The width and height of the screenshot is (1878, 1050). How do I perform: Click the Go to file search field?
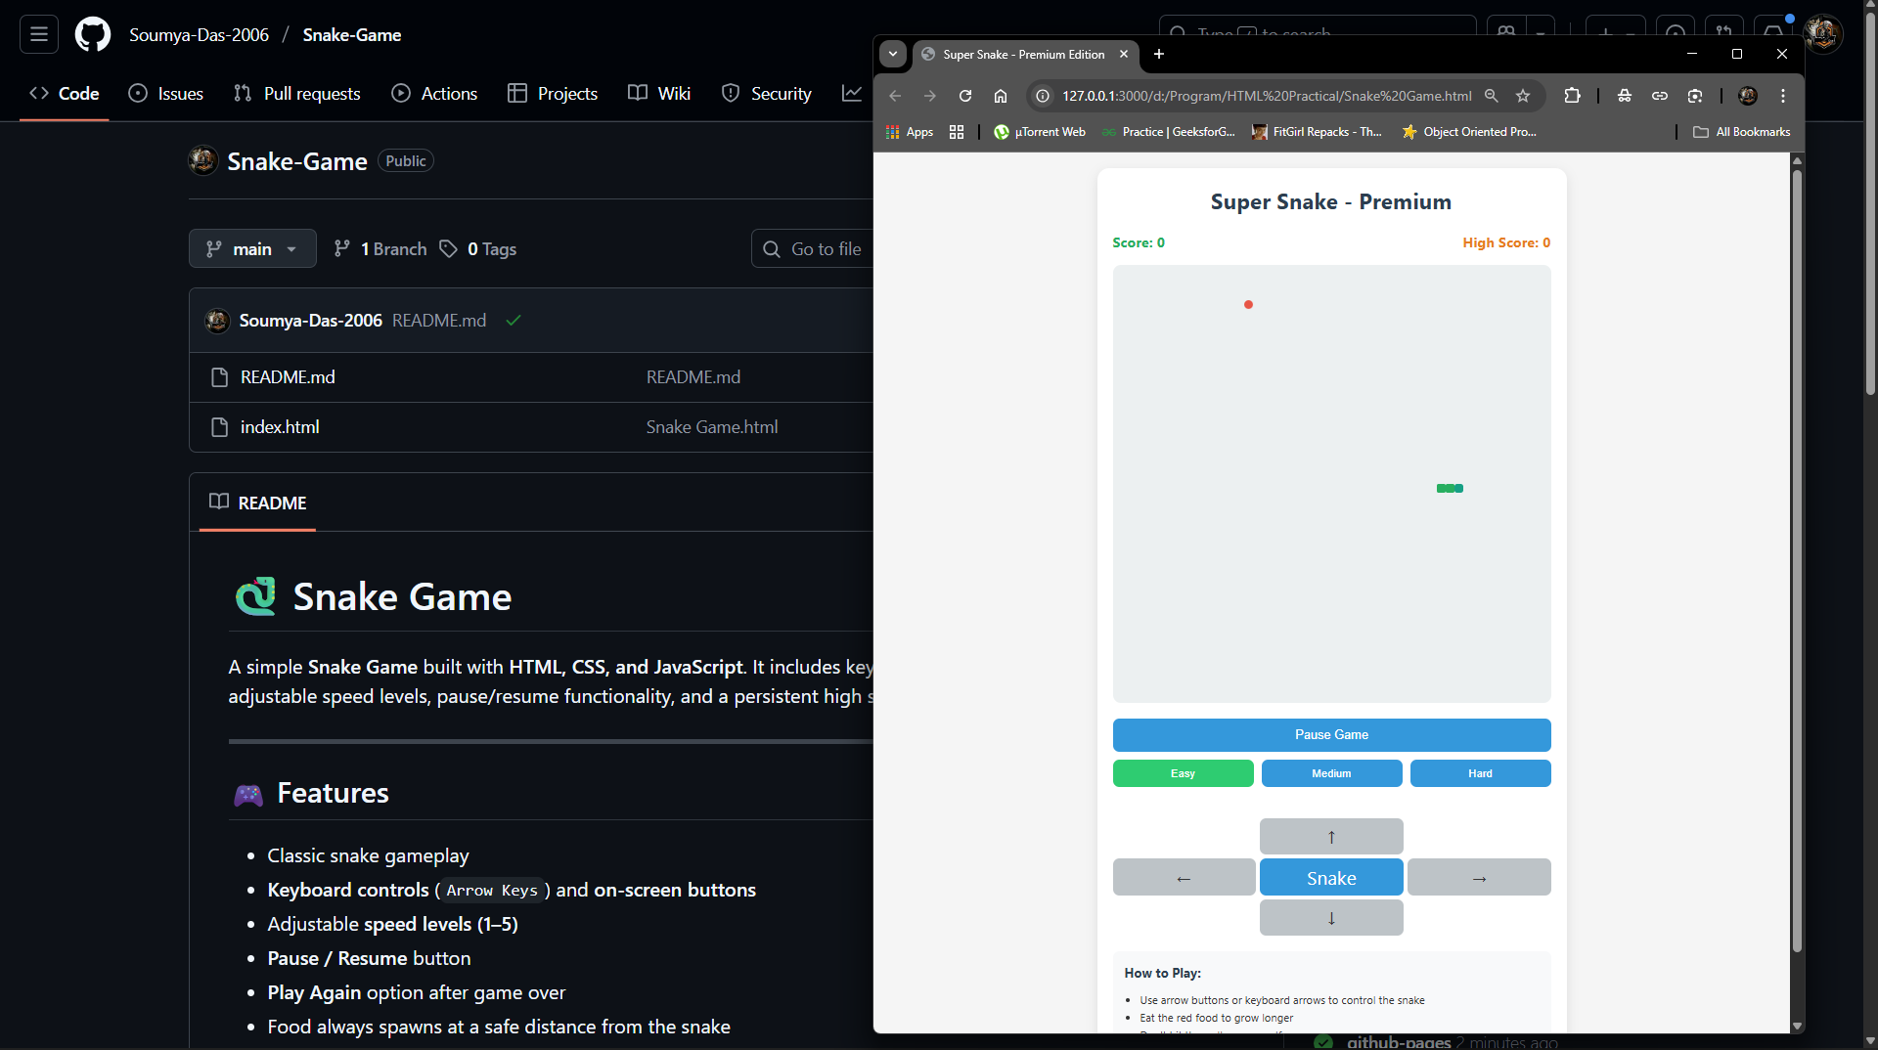813,249
